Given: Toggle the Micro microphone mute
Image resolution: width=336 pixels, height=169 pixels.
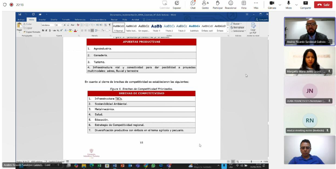Looking at the screenshot, I should pos(288,4).
